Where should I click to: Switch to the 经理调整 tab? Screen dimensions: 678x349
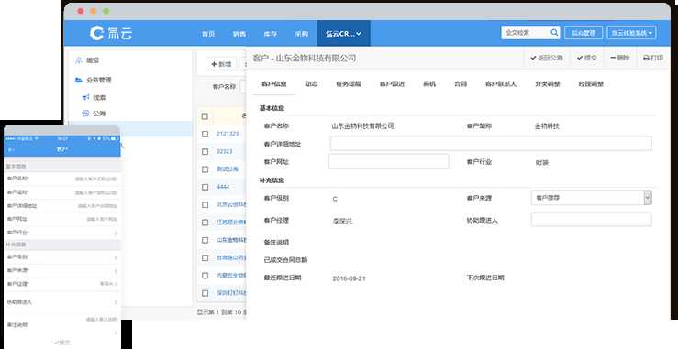[x=591, y=84]
